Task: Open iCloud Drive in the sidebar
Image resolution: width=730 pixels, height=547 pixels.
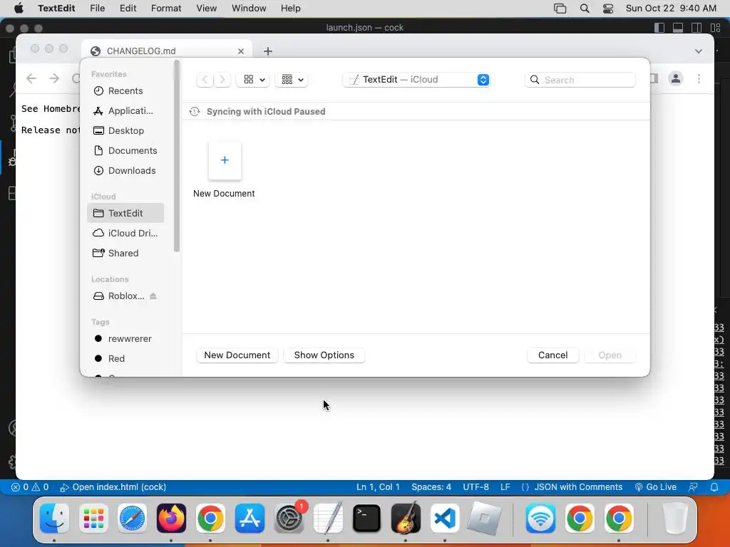Action: point(125,233)
